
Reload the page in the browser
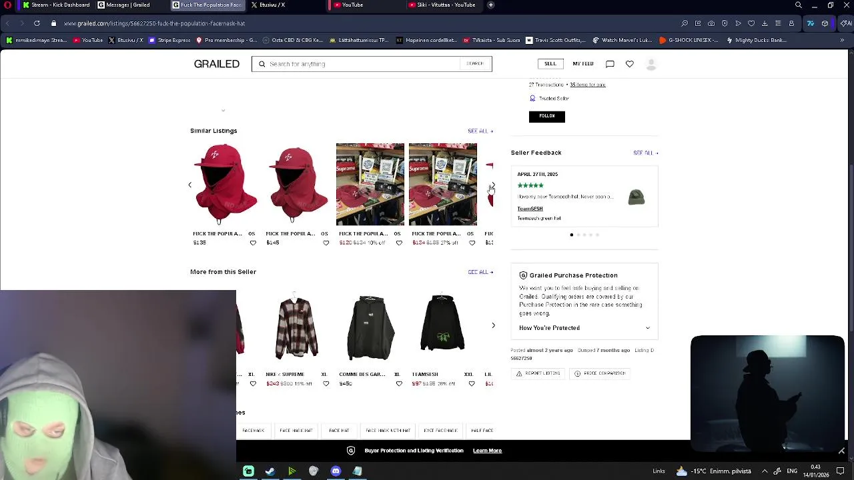pyautogui.click(x=37, y=23)
